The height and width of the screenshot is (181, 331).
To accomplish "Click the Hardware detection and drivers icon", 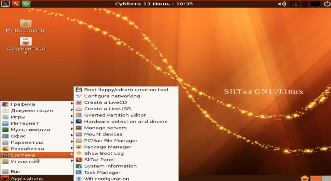I will point(79,121).
